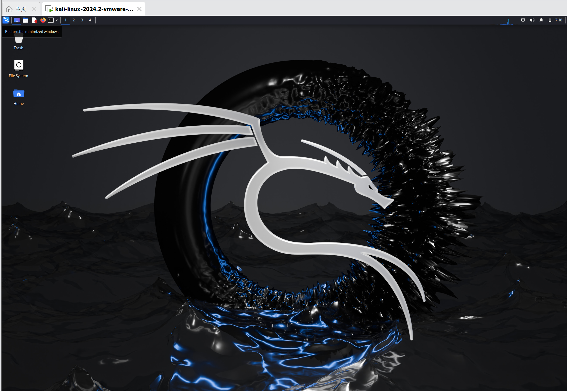Image resolution: width=567 pixels, height=391 pixels.
Task: Open the notifications bell icon
Action: click(541, 20)
